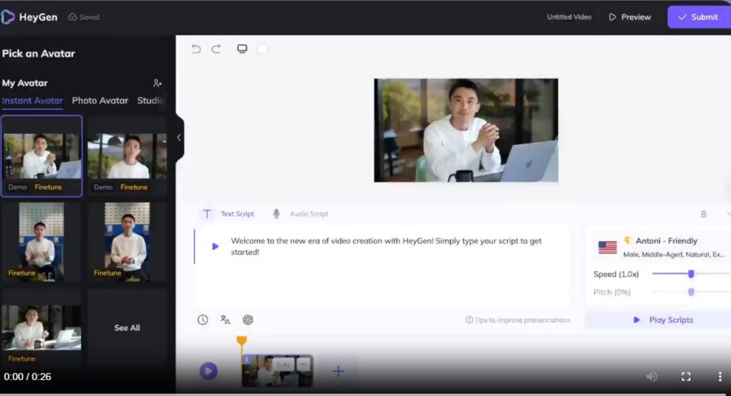Viewport: 731px width, 396px height.
Task: Select scene 1 thumbnail in timeline
Action: click(277, 371)
